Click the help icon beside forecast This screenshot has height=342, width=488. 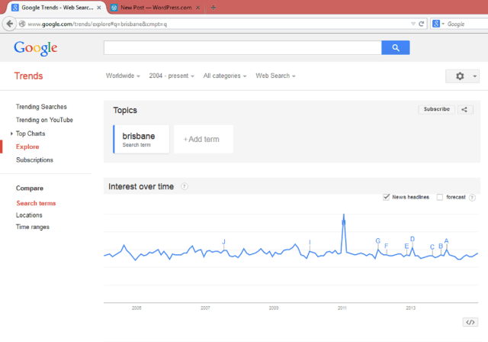point(473,197)
